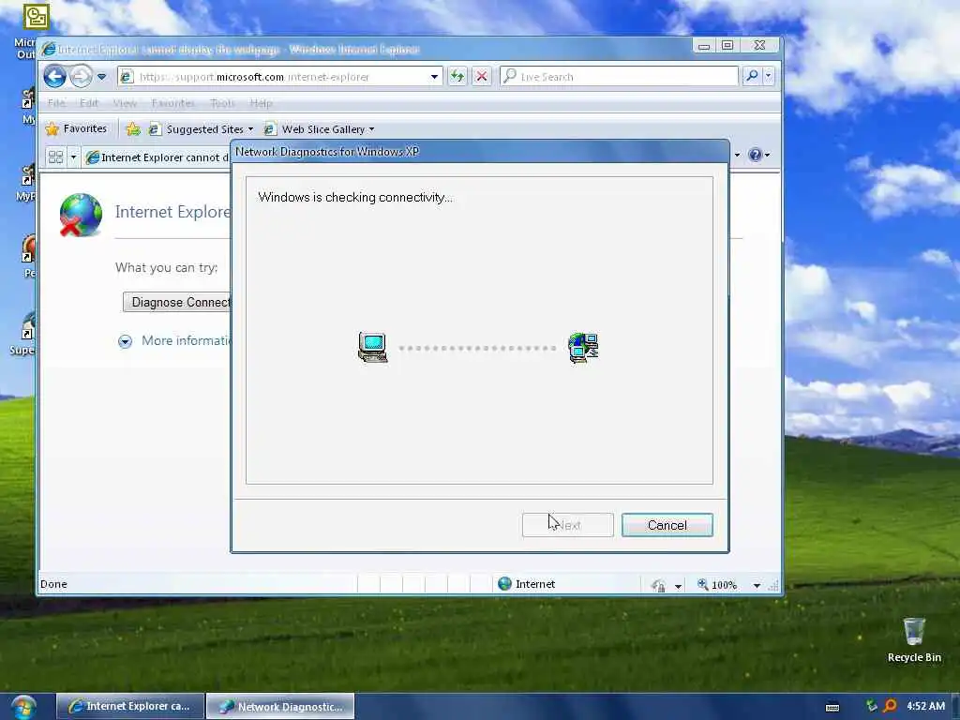The height and width of the screenshot is (720, 960).
Task: Click the page icon in address bar
Action: (x=127, y=77)
